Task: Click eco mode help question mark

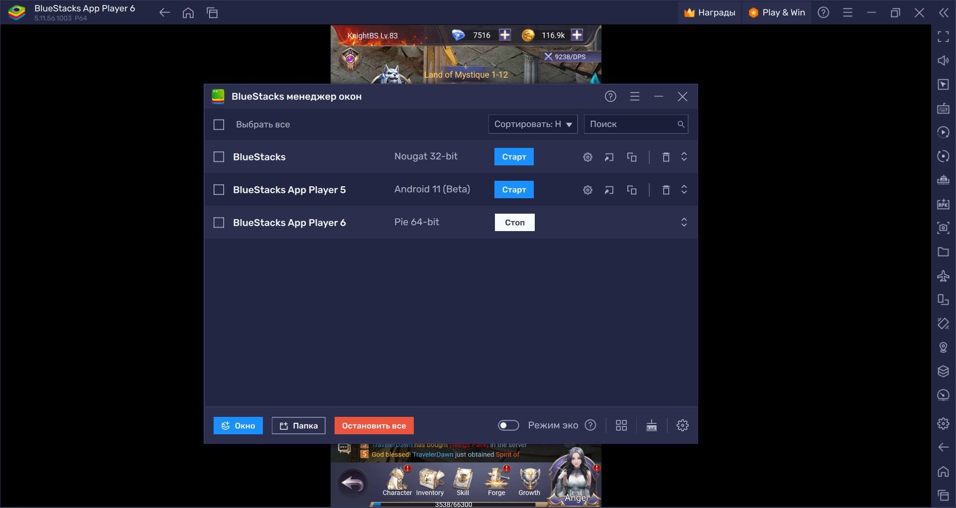Action: 591,425
